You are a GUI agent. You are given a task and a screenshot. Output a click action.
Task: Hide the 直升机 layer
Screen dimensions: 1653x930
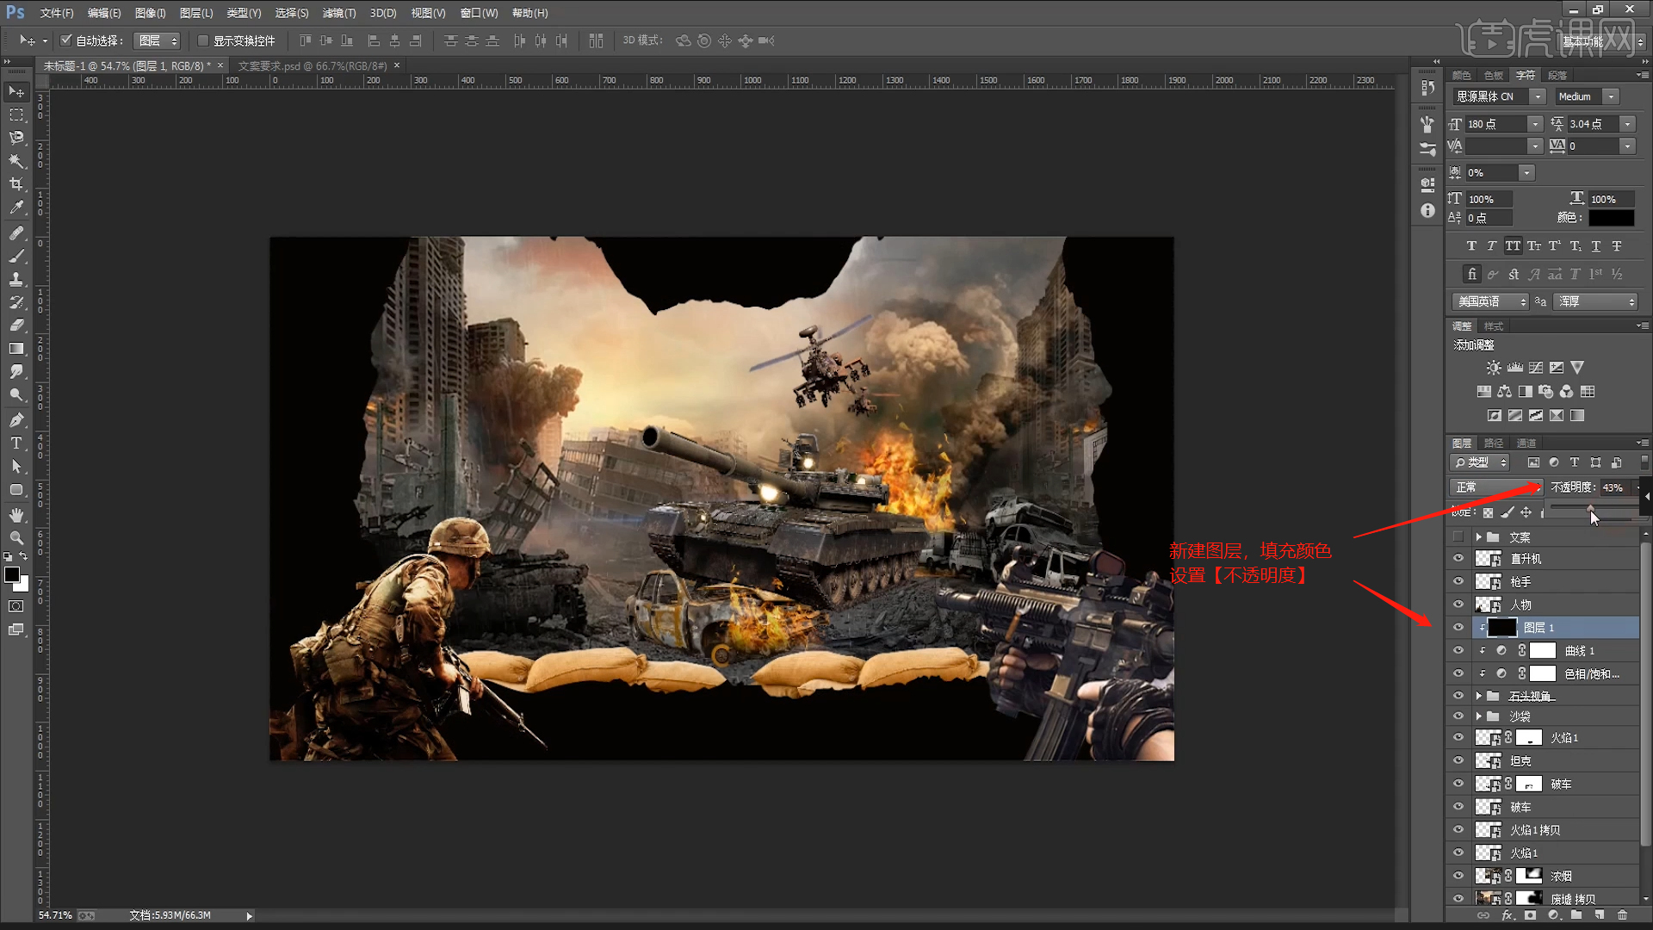(x=1458, y=559)
